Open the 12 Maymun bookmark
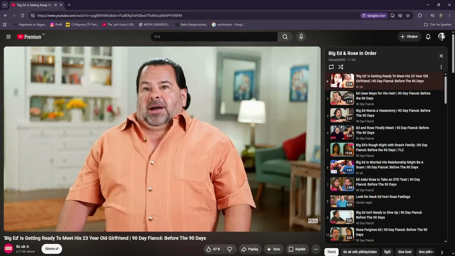Image resolution: width=455 pixels, height=256 pixels. [82, 25]
